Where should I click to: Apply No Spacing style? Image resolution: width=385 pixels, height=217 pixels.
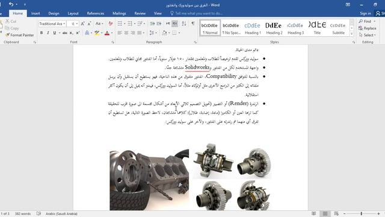point(231,28)
